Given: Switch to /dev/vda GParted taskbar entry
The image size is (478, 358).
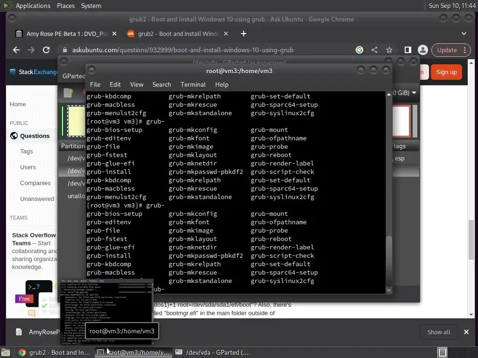Looking at the screenshot, I should (213, 352).
